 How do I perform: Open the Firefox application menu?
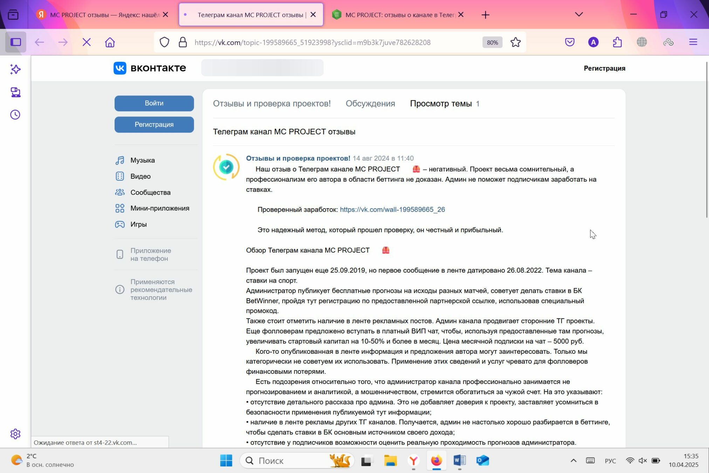point(693,42)
